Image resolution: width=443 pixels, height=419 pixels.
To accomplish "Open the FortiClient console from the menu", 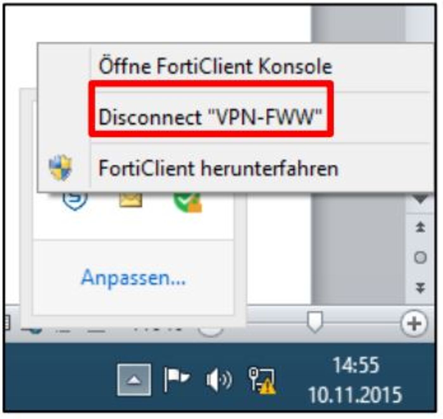I will [x=215, y=66].
